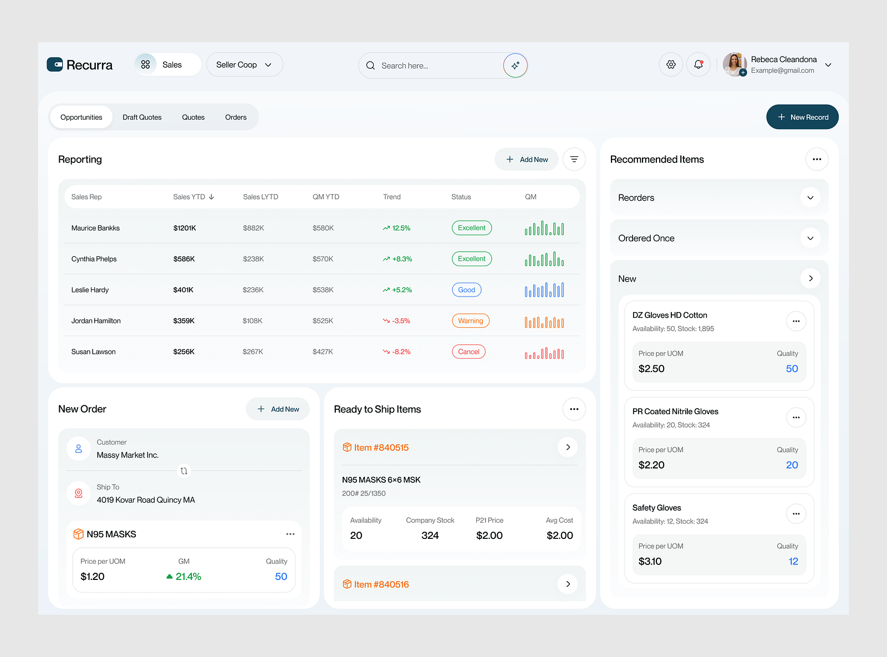Click the grid icon next to Sales
Screen dimensions: 887x657
pos(145,64)
